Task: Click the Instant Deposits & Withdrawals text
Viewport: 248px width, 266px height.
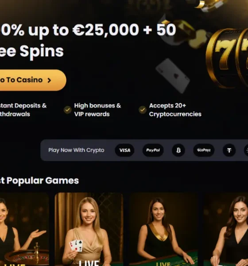Action: tap(23, 110)
